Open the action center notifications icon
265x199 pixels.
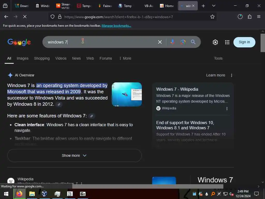pyautogui.click(x=256, y=194)
